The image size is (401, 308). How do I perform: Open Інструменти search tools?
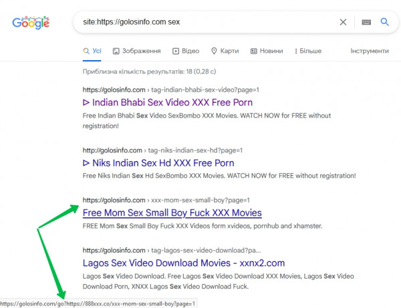coord(370,51)
